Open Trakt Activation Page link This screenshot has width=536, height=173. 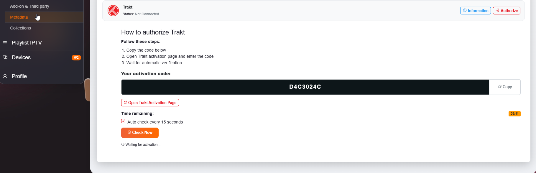[x=150, y=103]
